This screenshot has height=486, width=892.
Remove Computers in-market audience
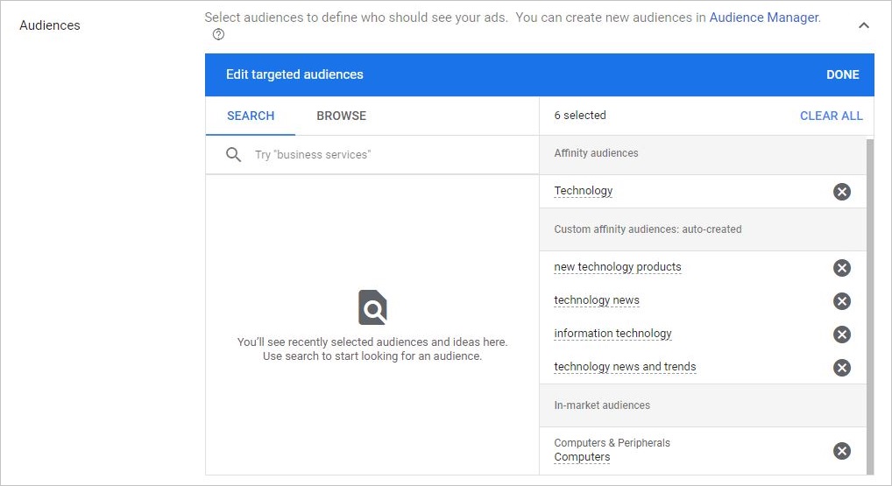[841, 451]
